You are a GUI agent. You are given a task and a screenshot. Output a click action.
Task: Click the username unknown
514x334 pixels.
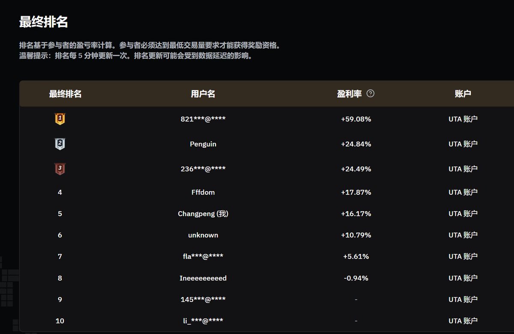[203, 235]
